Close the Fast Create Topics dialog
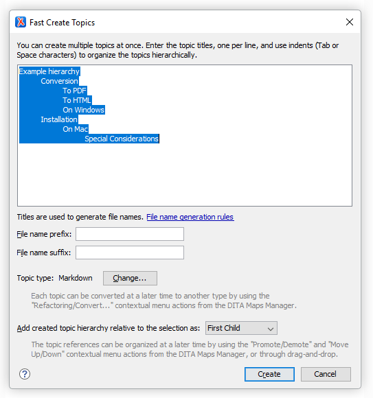The width and height of the screenshot is (373, 398). pyautogui.click(x=350, y=22)
